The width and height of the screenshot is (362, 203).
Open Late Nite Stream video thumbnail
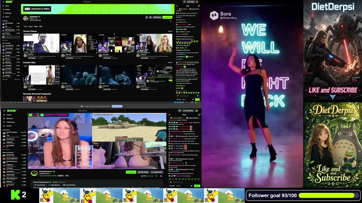[117, 43]
